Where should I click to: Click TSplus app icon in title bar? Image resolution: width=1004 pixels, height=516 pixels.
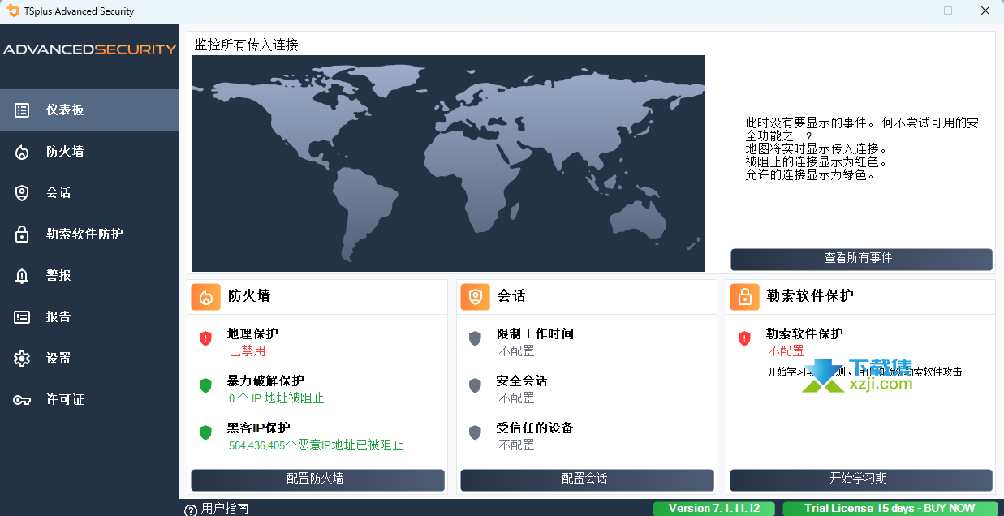pyautogui.click(x=12, y=11)
